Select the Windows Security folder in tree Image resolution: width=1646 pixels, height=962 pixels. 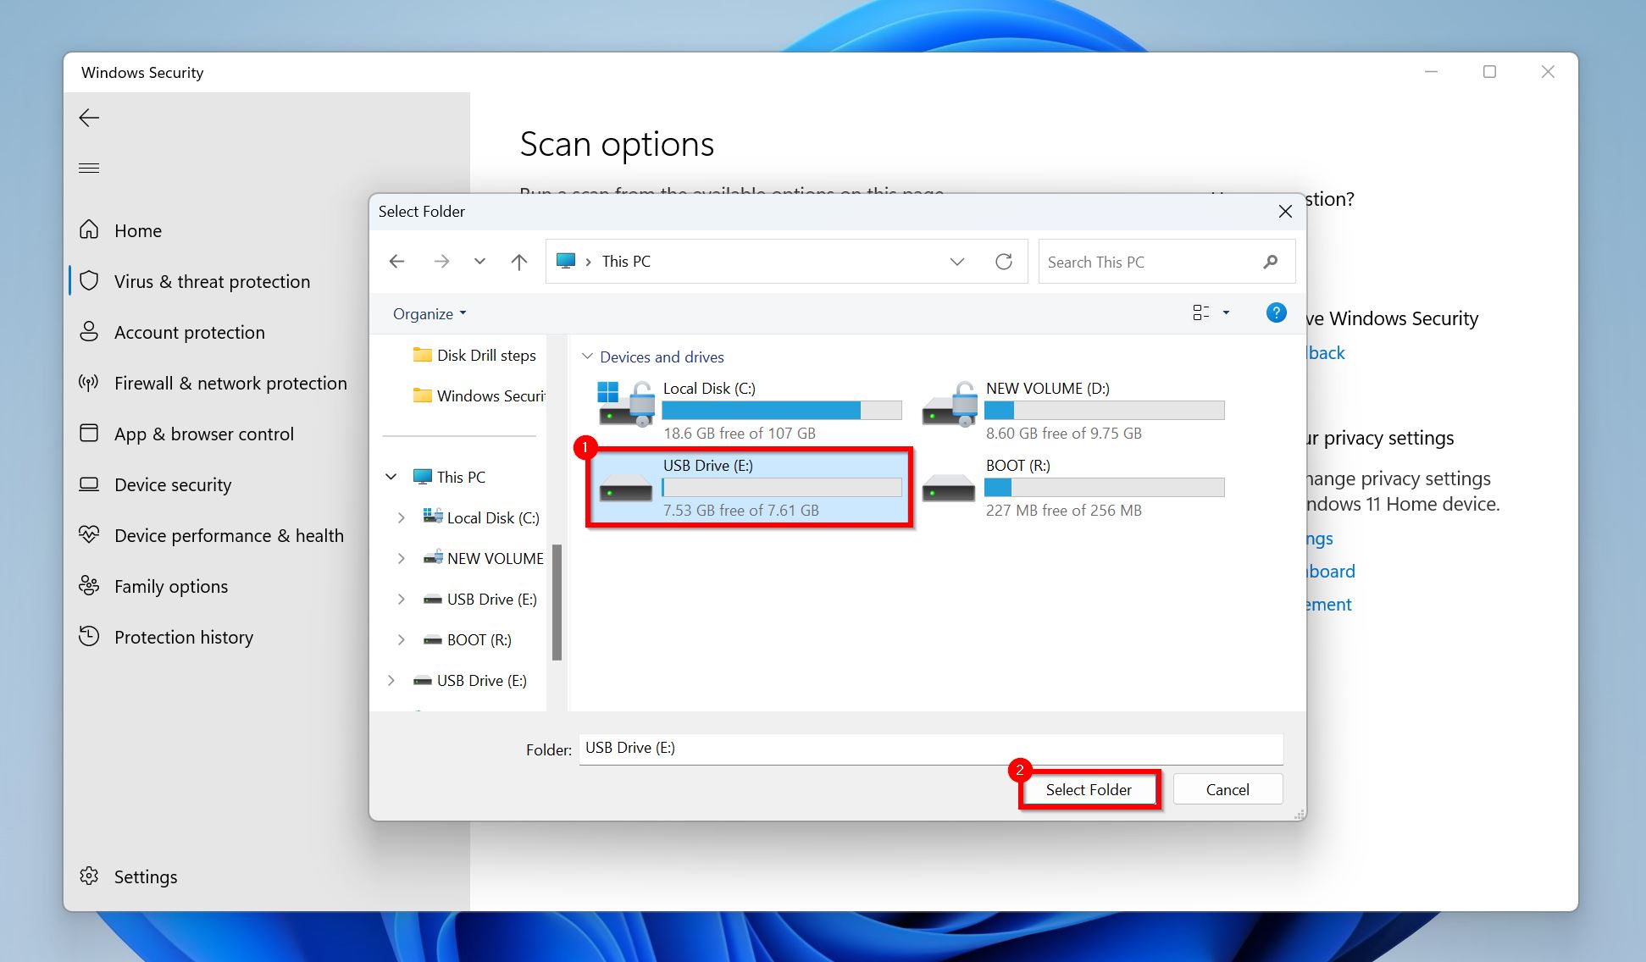click(479, 395)
